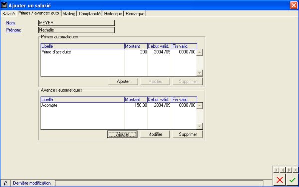The image size is (299, 187).
Task: Click Montant header in Primes automatiques table
Action: [x=136, y=46]
